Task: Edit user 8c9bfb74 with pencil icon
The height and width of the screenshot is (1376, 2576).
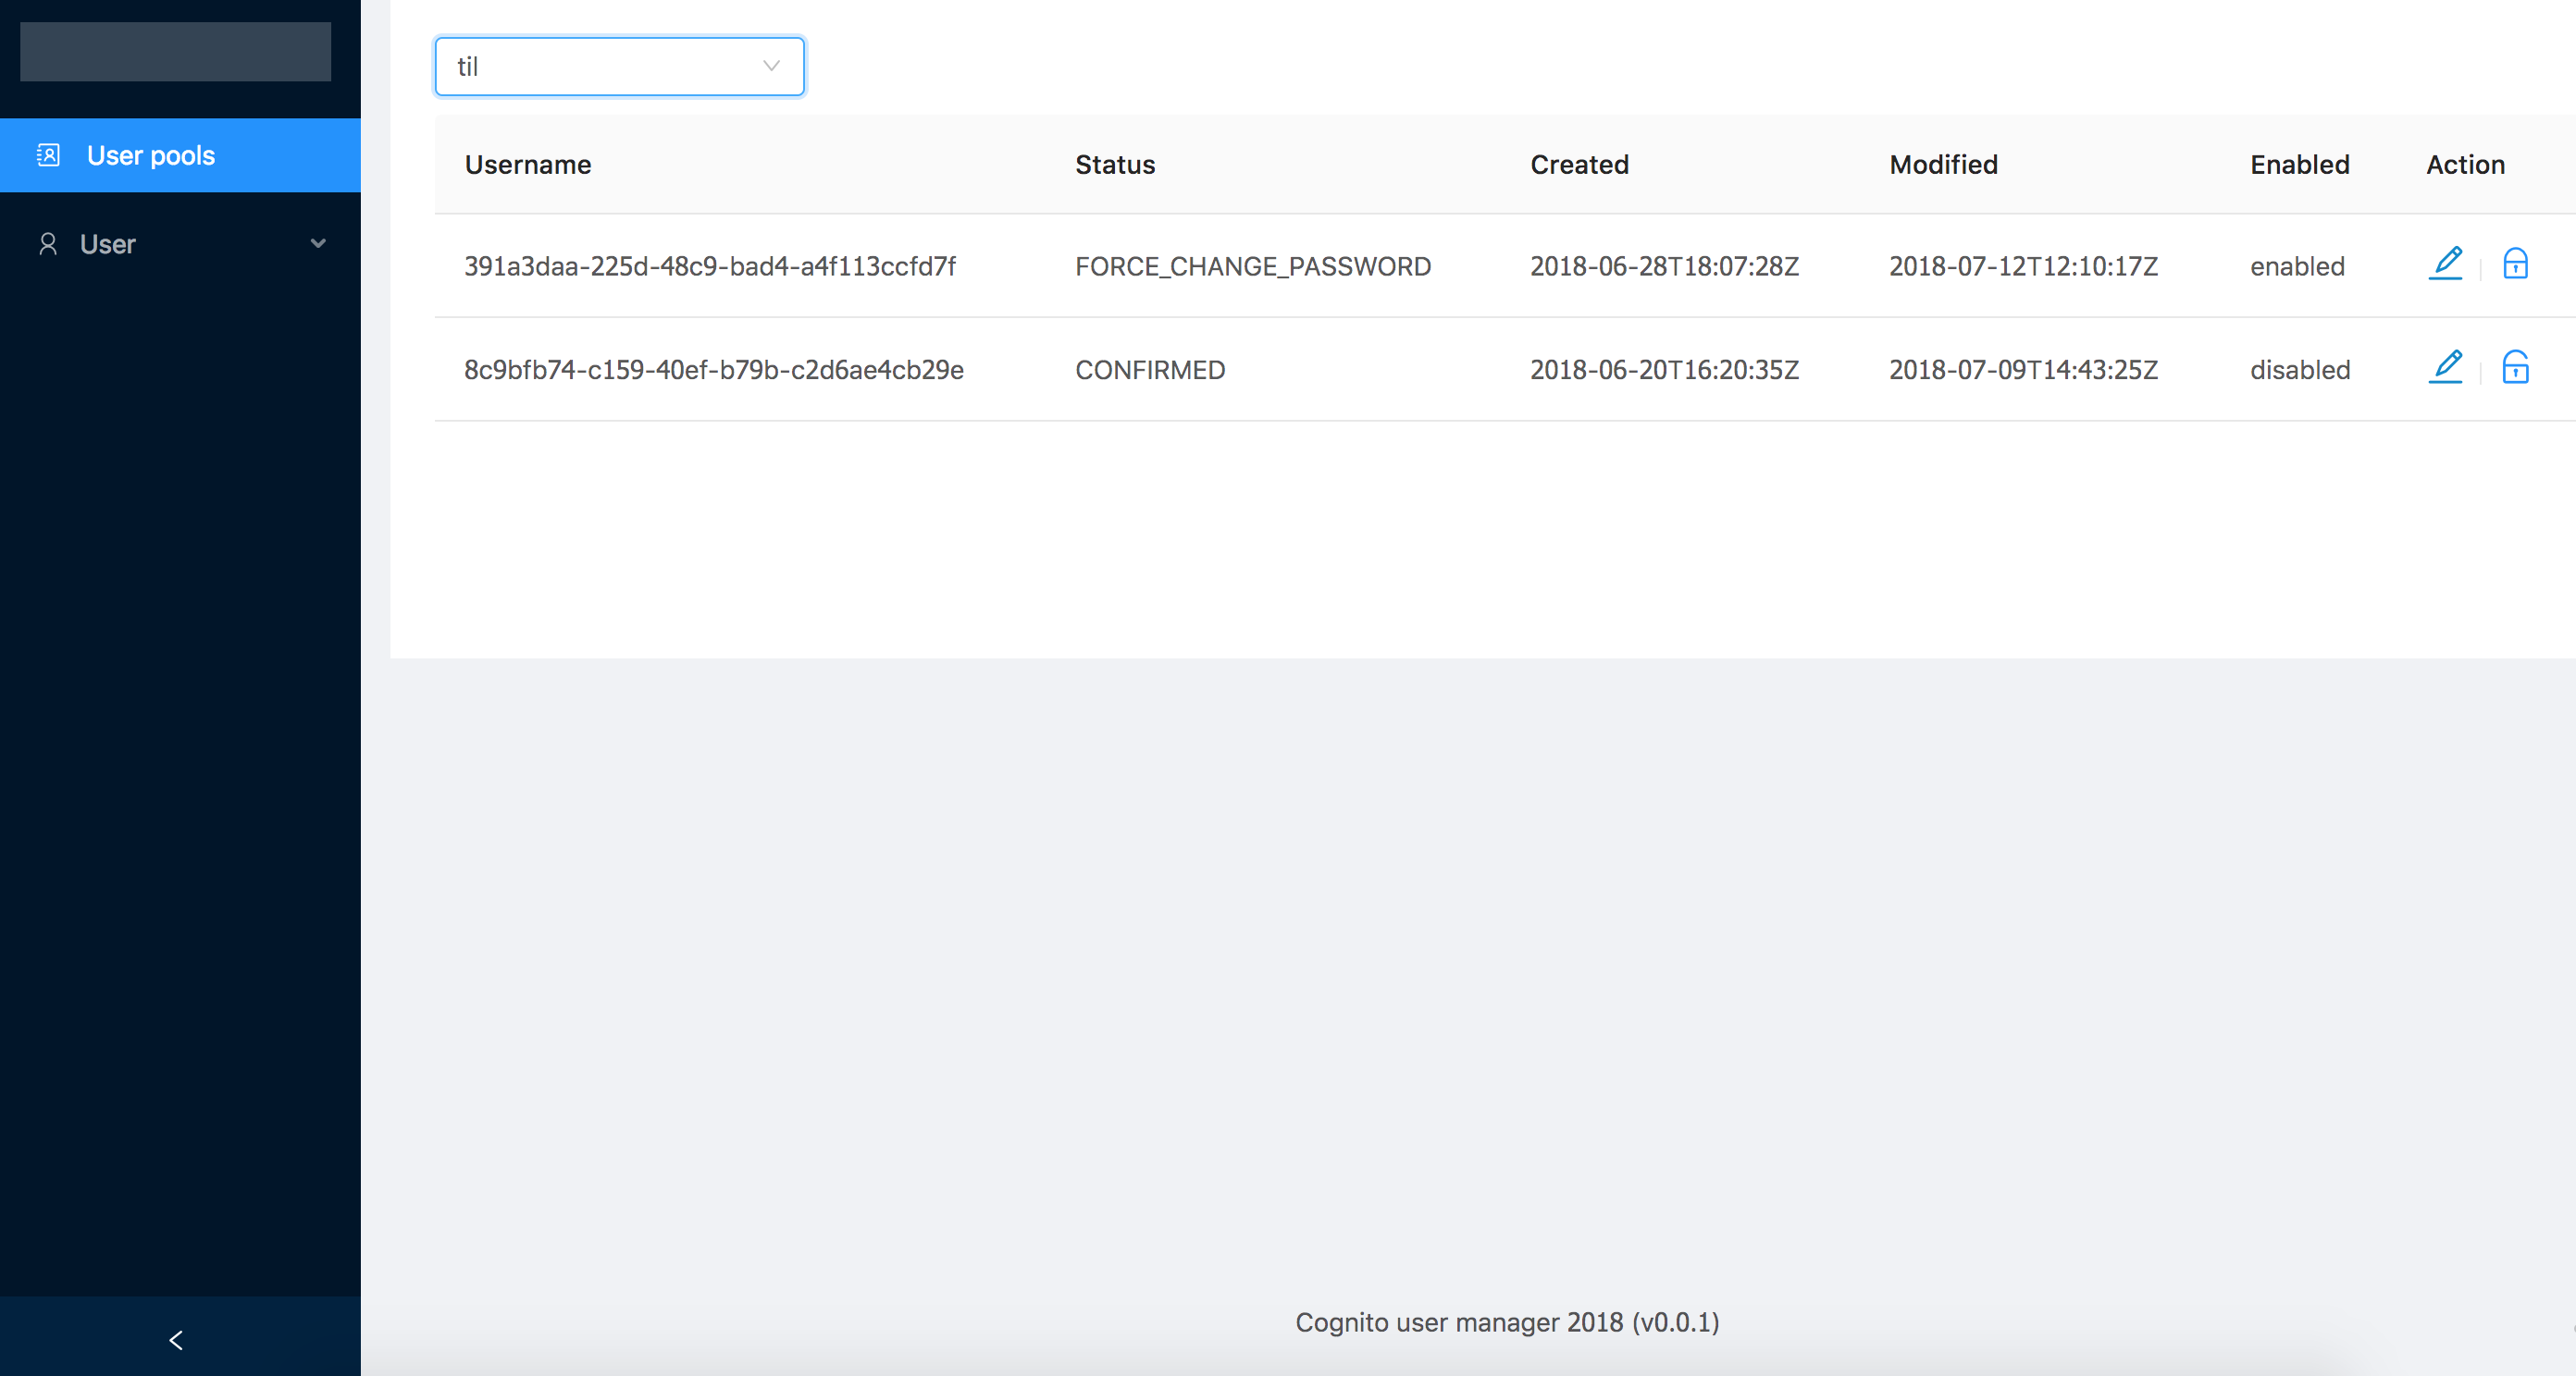Action: pyautogui.click(x=2445, y=368)
